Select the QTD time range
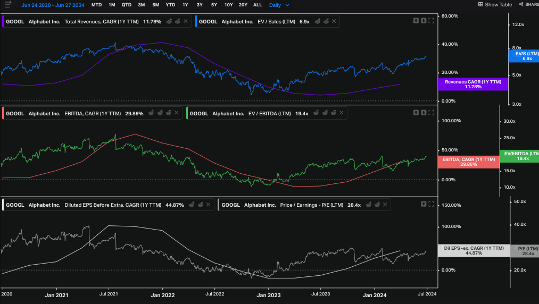Screen dimensions: 539x304 (x=127, y=5)
